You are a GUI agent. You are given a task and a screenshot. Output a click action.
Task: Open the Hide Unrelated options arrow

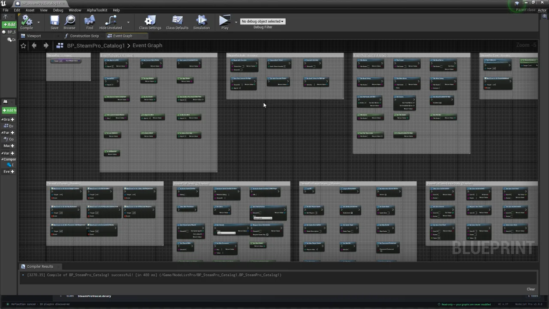(x=128, y=22)
